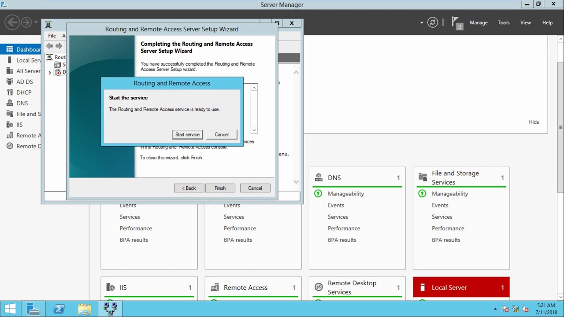Viewport: 564px width, 317px height.
Task: Open DHCP in the sidebar
Action: tap(20, 92)
